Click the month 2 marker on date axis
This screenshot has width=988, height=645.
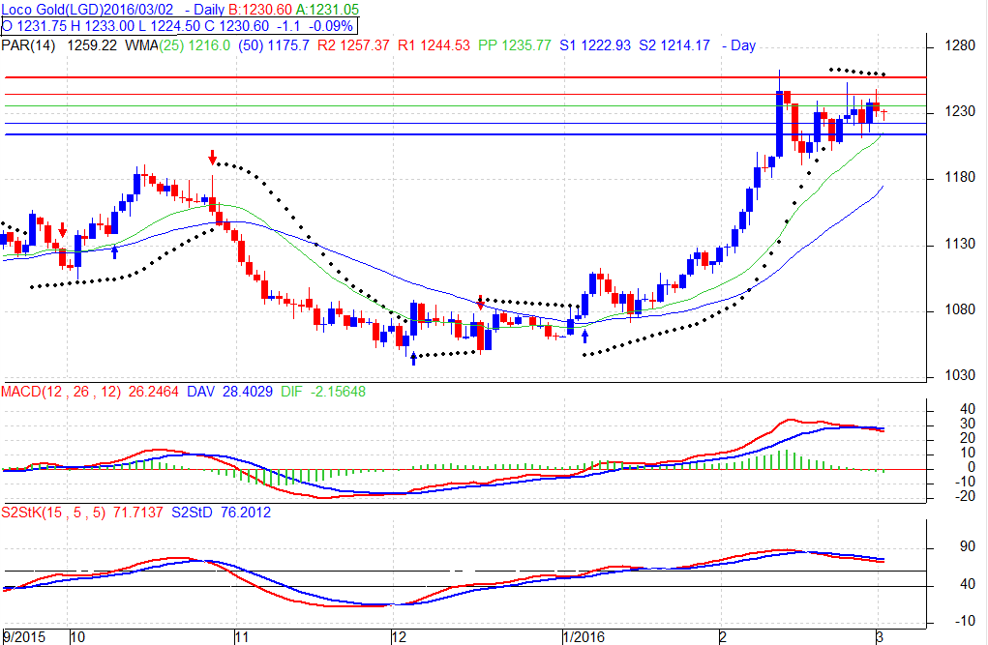[723, 637]
